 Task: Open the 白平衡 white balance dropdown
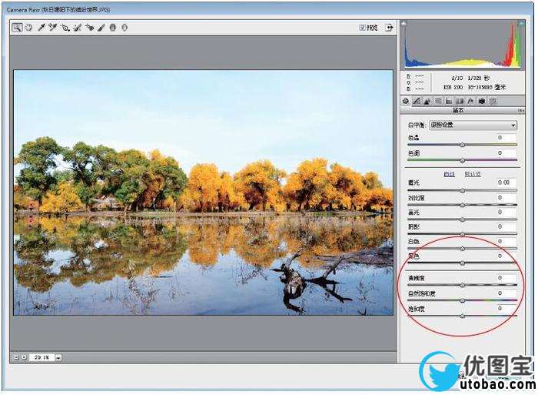(x=473, y=126)
